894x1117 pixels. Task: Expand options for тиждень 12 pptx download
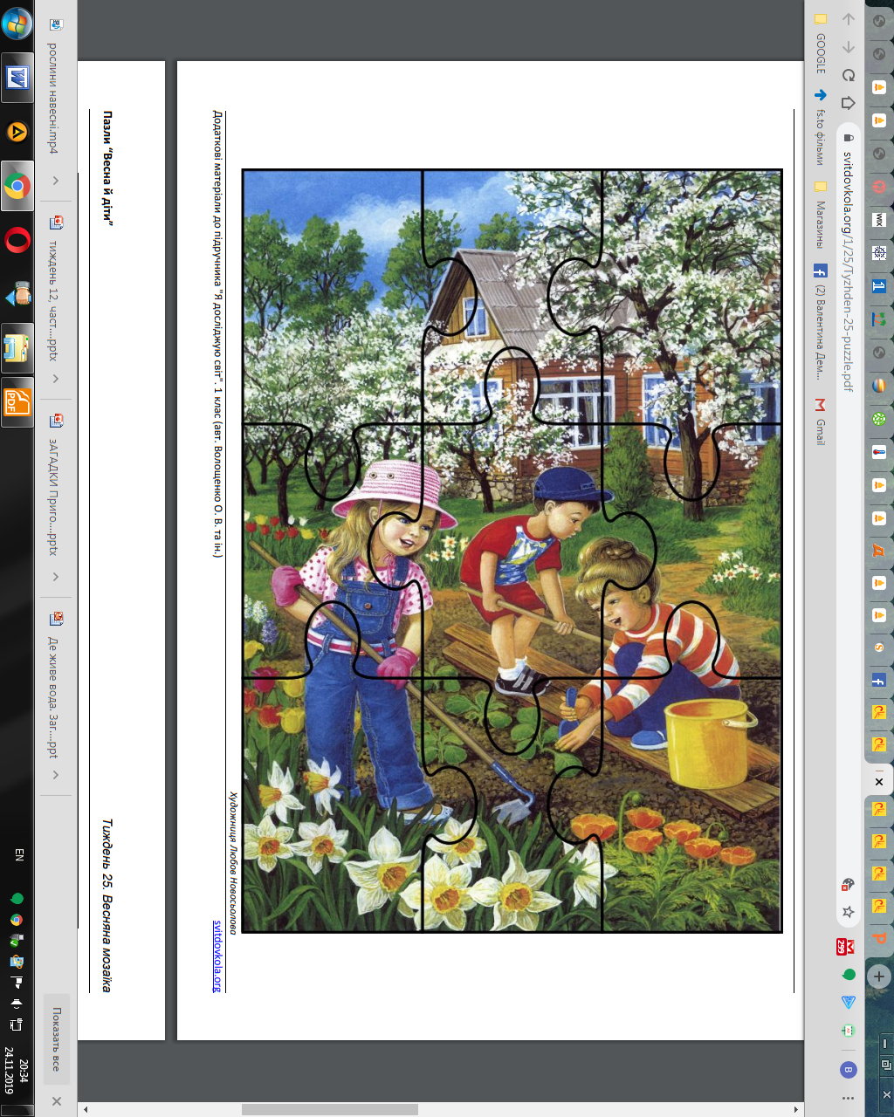coord(56,379)
